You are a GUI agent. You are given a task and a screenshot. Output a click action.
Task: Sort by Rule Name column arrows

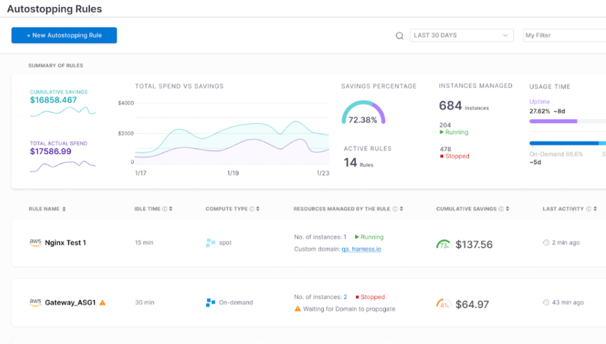coord(64,209)
